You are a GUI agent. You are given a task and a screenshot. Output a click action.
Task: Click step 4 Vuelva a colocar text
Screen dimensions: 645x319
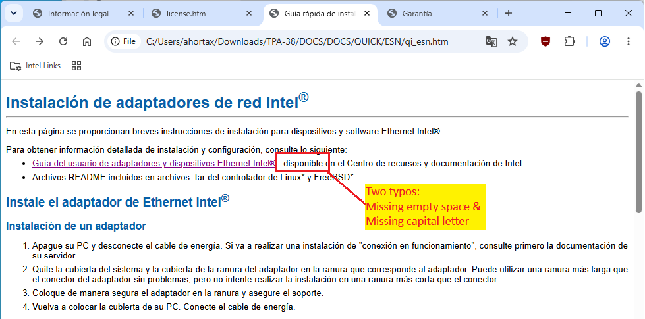(x=163, y=307)
